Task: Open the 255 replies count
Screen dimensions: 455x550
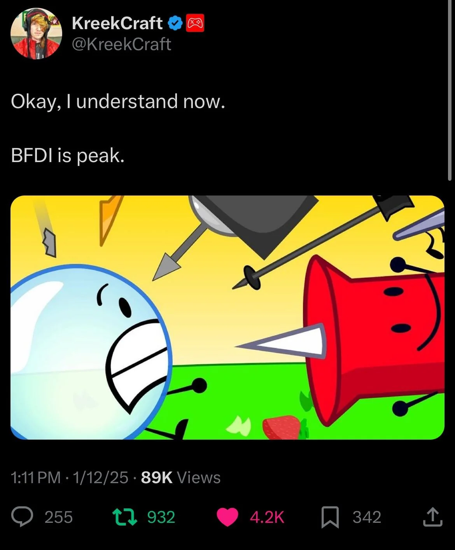Action: 59,517
